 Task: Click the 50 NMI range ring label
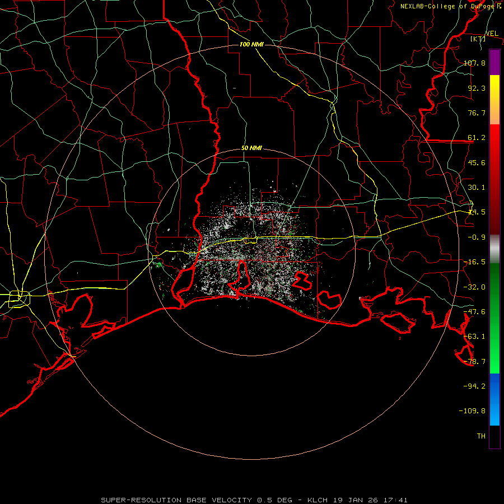click(x=251, y=148)
